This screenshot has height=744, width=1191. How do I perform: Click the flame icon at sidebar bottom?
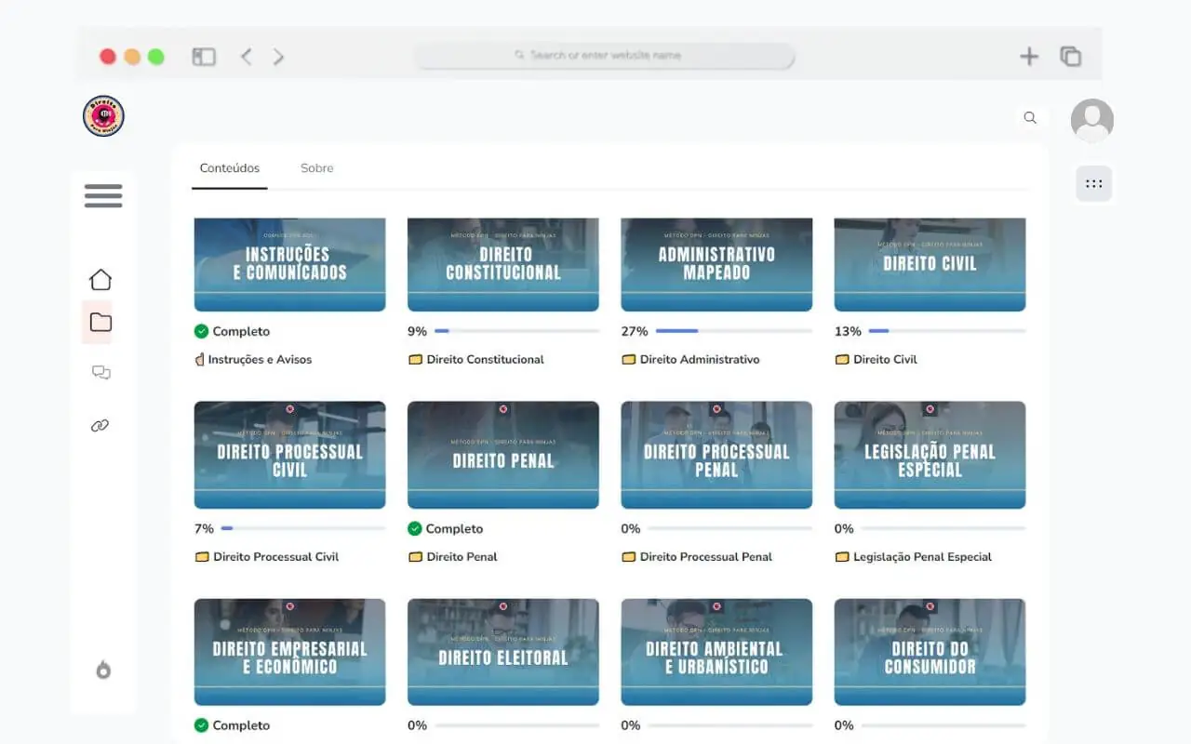pos(103,670)
